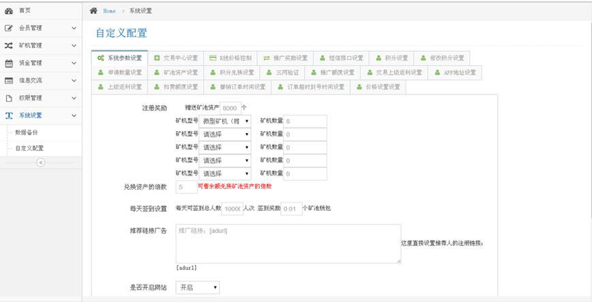Expand 权限管理 with its chevron arrow
The width and height of the screenshot is (592, 302).
coord(74,98)
